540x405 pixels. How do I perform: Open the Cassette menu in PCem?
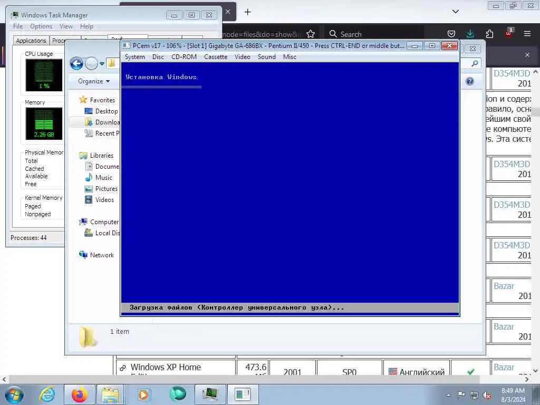tap(216, 57)
